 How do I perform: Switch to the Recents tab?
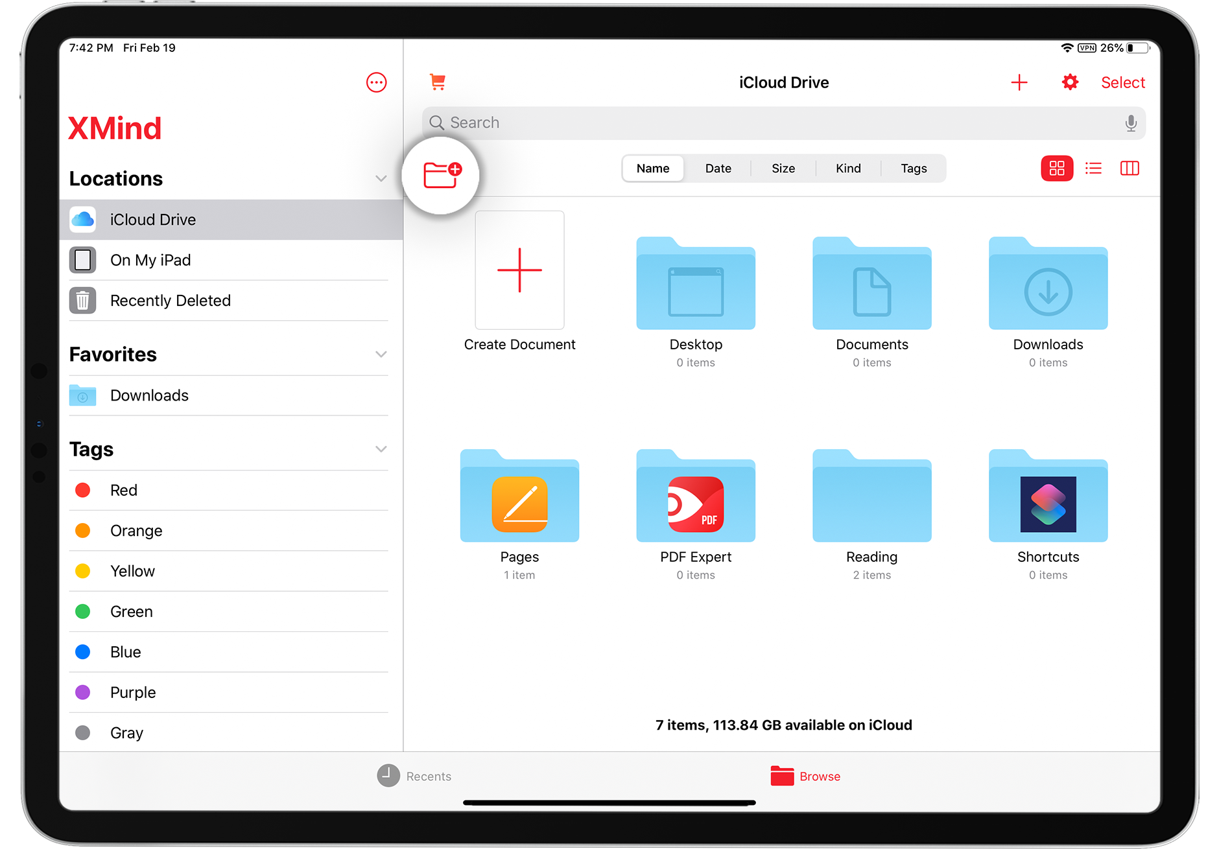tap(414, 776)
